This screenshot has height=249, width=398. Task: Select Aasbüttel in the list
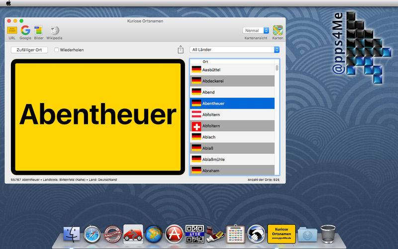click(x=232, y=70)
